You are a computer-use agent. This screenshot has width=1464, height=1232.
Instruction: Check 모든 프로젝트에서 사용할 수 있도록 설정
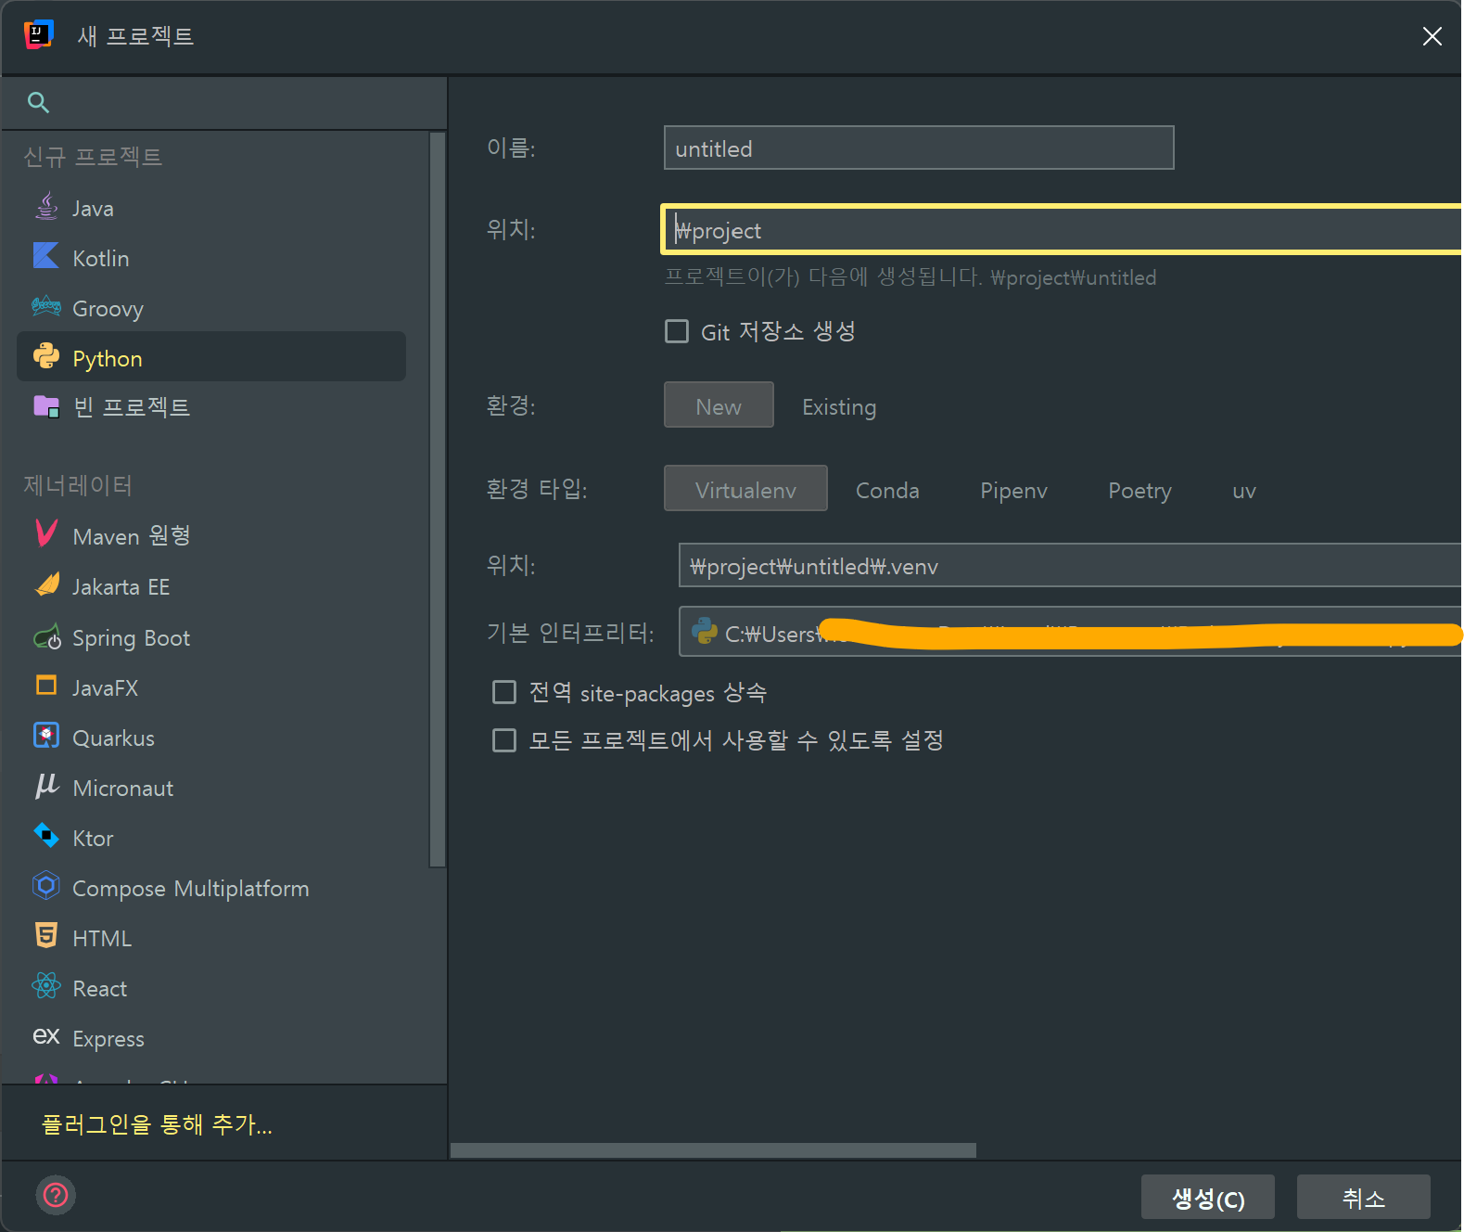click(504, 740)
